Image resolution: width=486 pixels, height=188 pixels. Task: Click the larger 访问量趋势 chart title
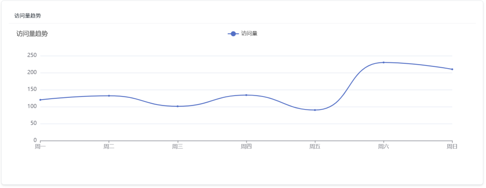pyautogui.click(x=32, y=34)
